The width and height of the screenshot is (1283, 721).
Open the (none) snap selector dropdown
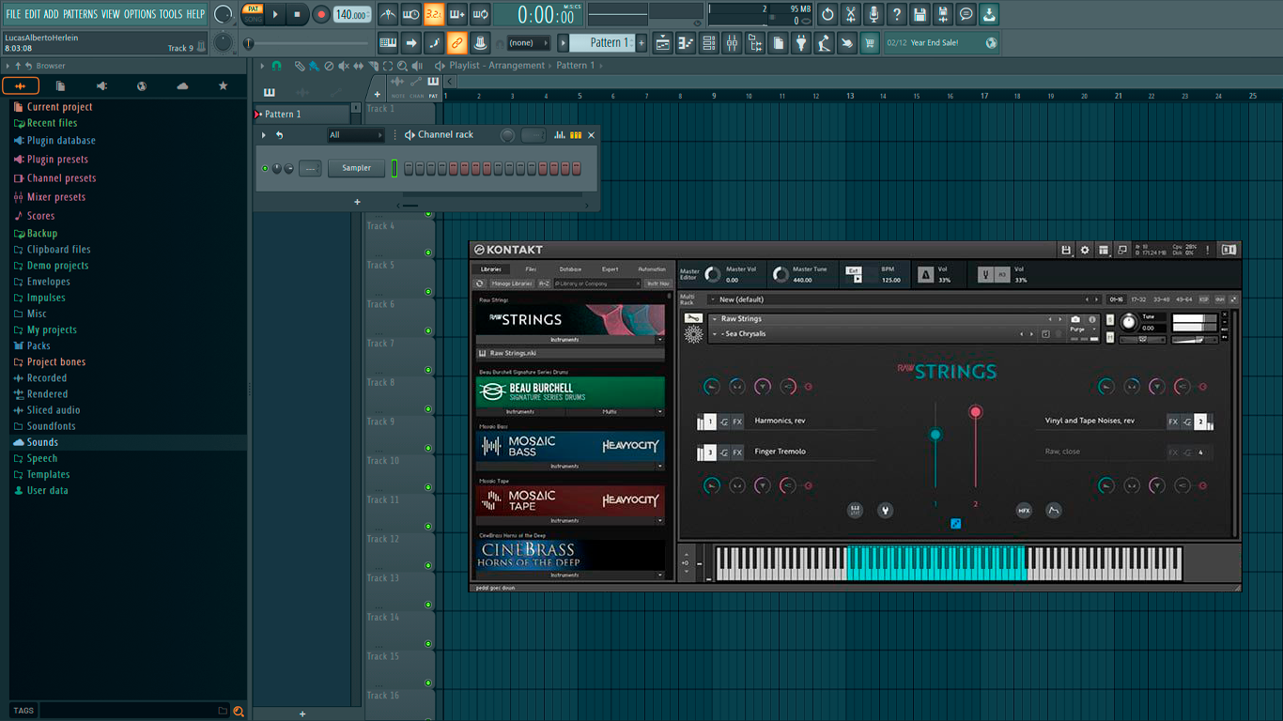(x=527, y=43)
